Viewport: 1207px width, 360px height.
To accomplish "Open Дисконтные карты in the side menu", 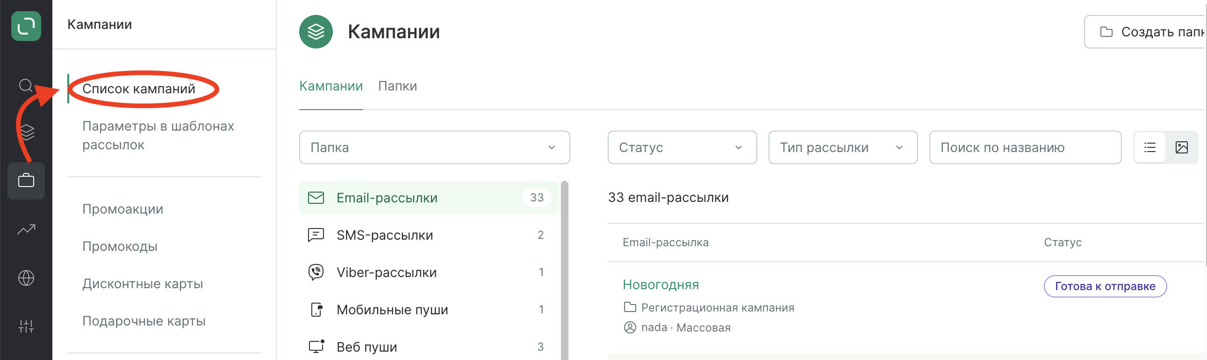I will pyautogui.click(x=143, y=284).
